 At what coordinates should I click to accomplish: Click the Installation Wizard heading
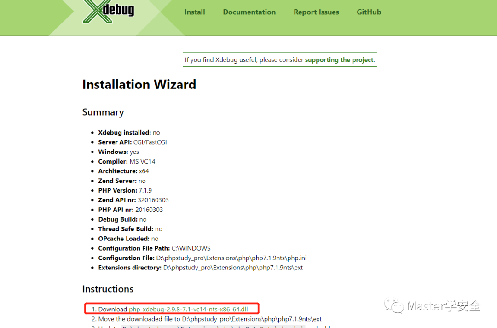pyautogui.click(x=139, y=84)
